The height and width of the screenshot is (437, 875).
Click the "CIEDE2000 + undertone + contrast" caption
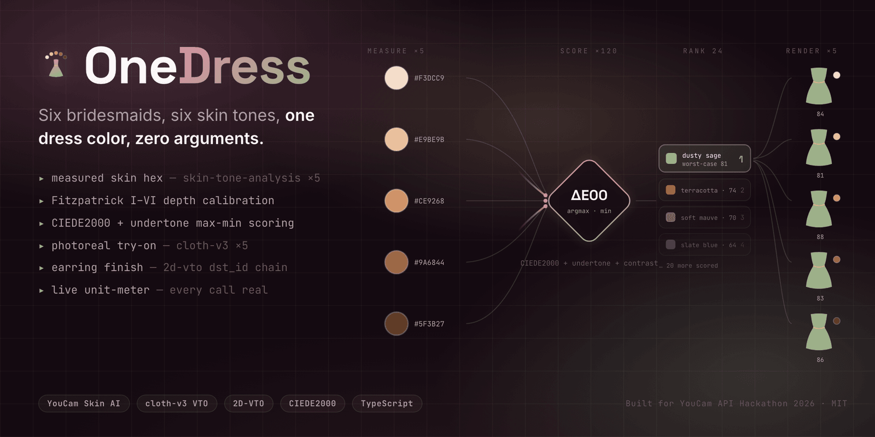click(589, 263)
